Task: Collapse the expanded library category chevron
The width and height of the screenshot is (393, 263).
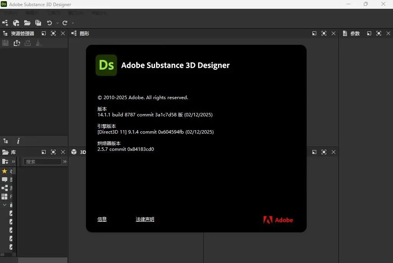Action: [x=5, y=205]
